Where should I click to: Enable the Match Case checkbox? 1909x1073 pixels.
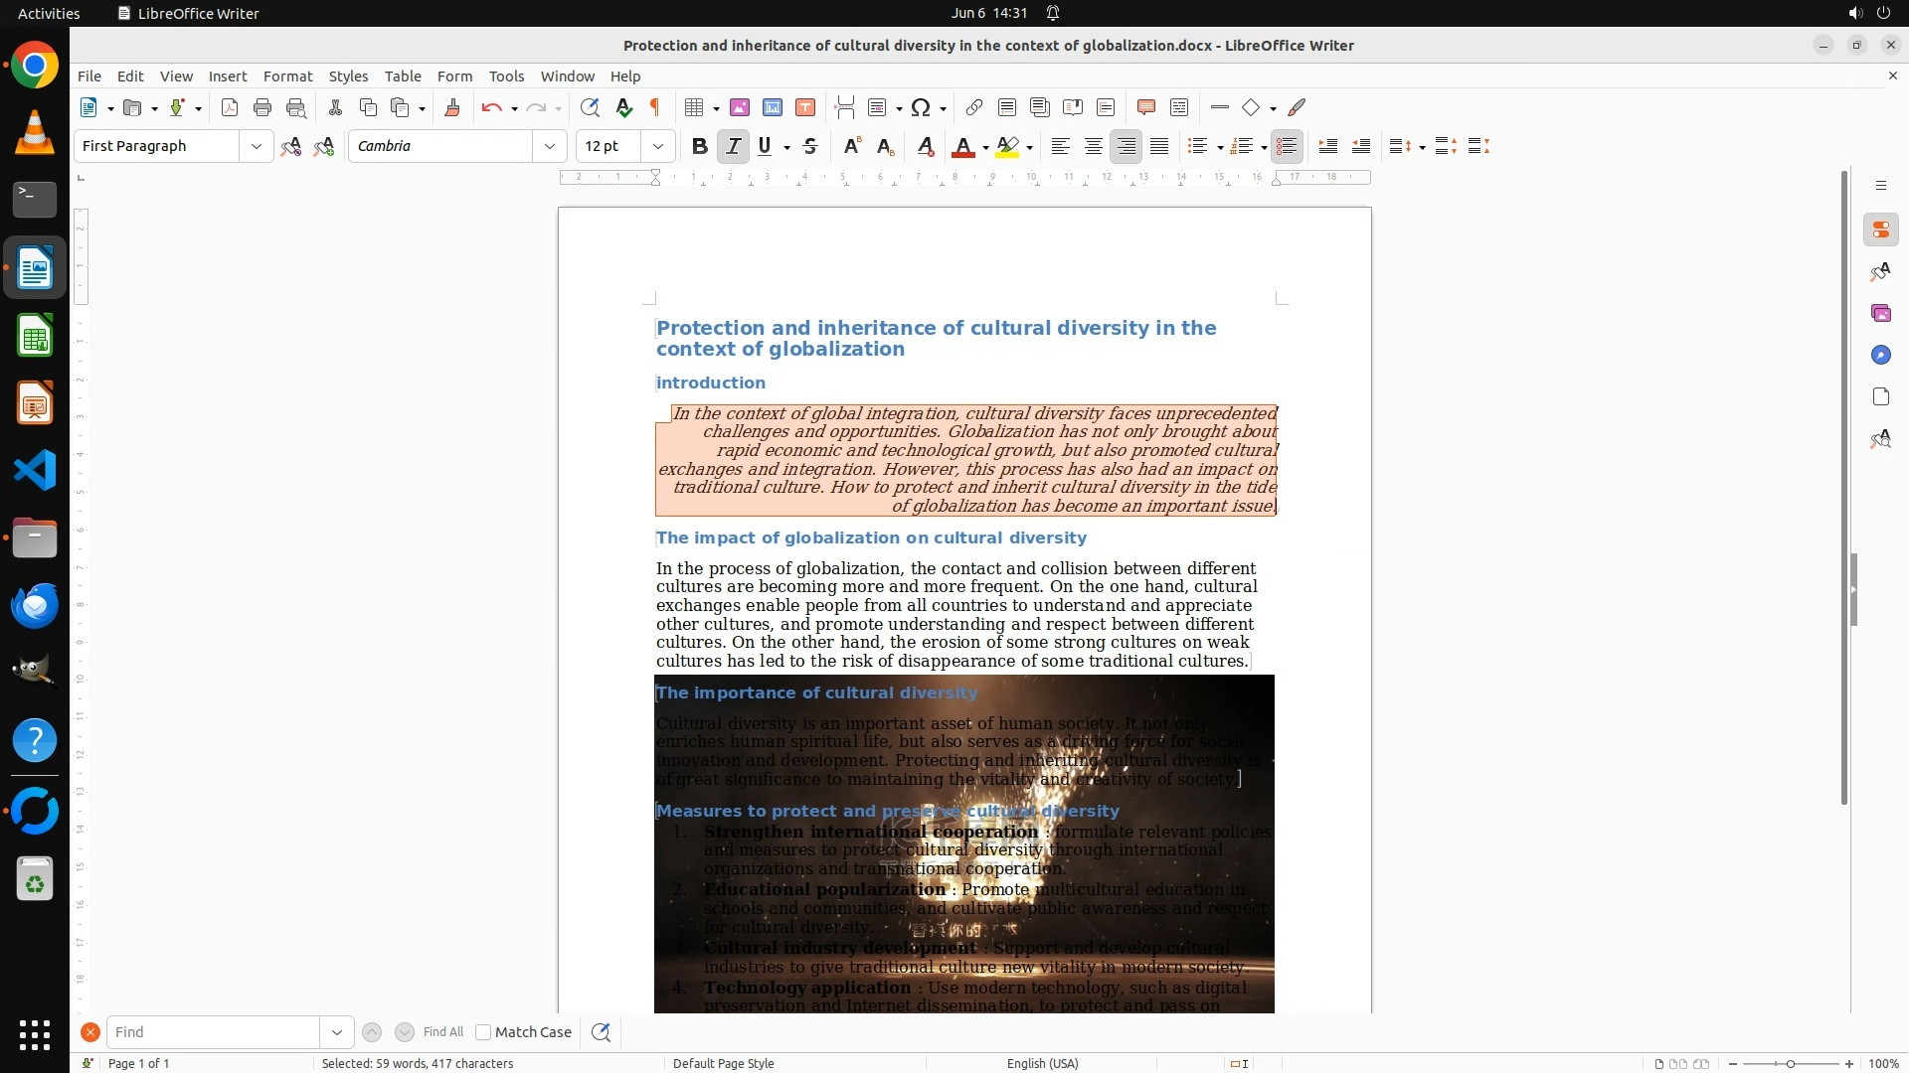click(x=483, y=1032)
